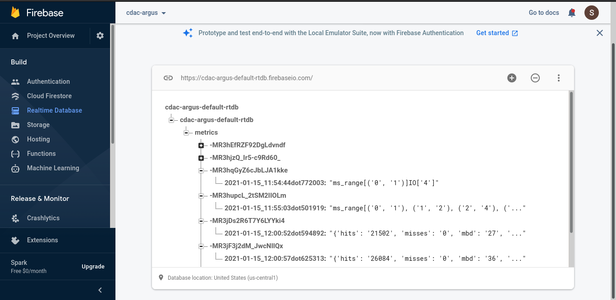This screenshot has width=616, height=300.
Task: Click the Spark Free $0/month plan label
Action: tap(28, 267)
